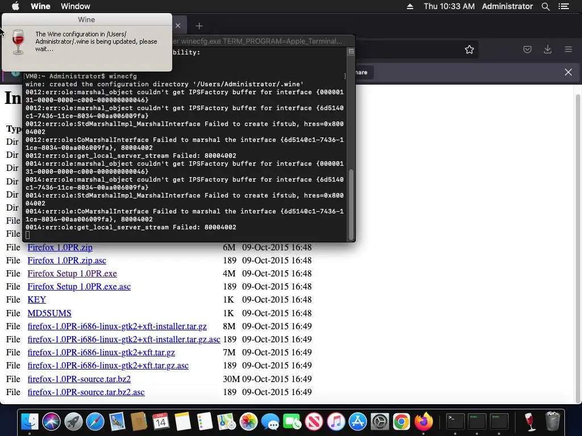Image resolution: width=582 pixels, height=436 pixels.
Task: Open the Trash in the dock
Action: pyautogui.click(x=552, y=422)
